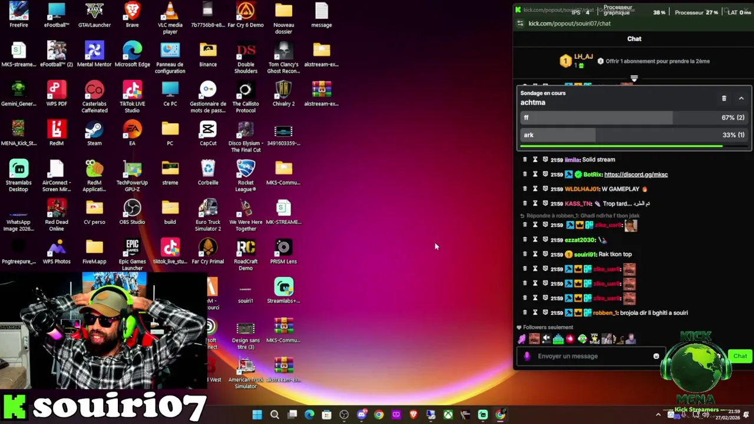The height and width of the screenshot is (424, 754).
Task: Click "Offrir 1 abonnement pour prendre la 2ème" text
Action: pos(657,61)
